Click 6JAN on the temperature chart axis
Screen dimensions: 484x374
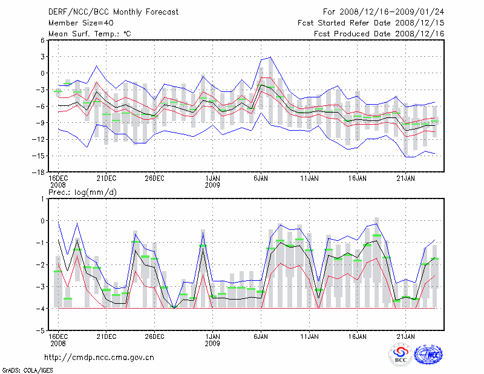click(261, 178)
